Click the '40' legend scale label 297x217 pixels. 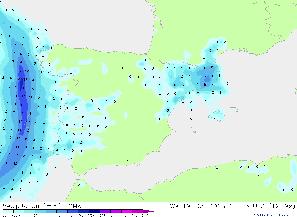point(123,215)
